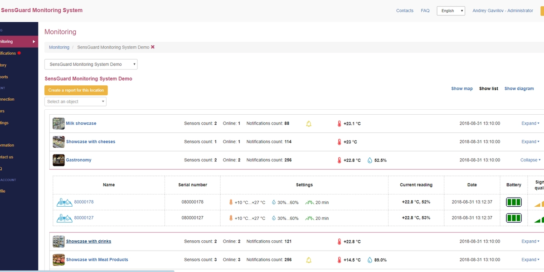The width and height of the screenshot is (544, 272).
Task: Expand the Showcase with Meat Products row
Action: point(530,260)
